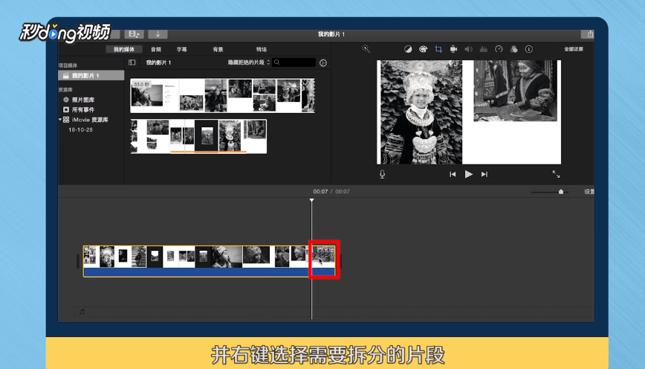Skip to the next clip in the viewer
Viewport: 645px width, 369px height.
pyautogui.click(x=484, y=174)
